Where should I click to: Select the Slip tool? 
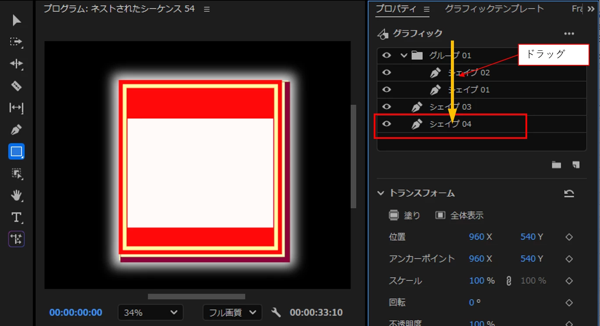click(x=17, y=108)
